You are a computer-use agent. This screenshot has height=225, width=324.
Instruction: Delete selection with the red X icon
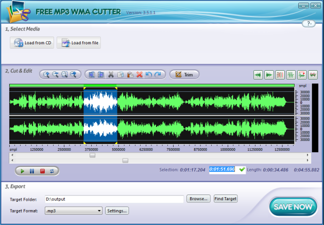point(140,74)
